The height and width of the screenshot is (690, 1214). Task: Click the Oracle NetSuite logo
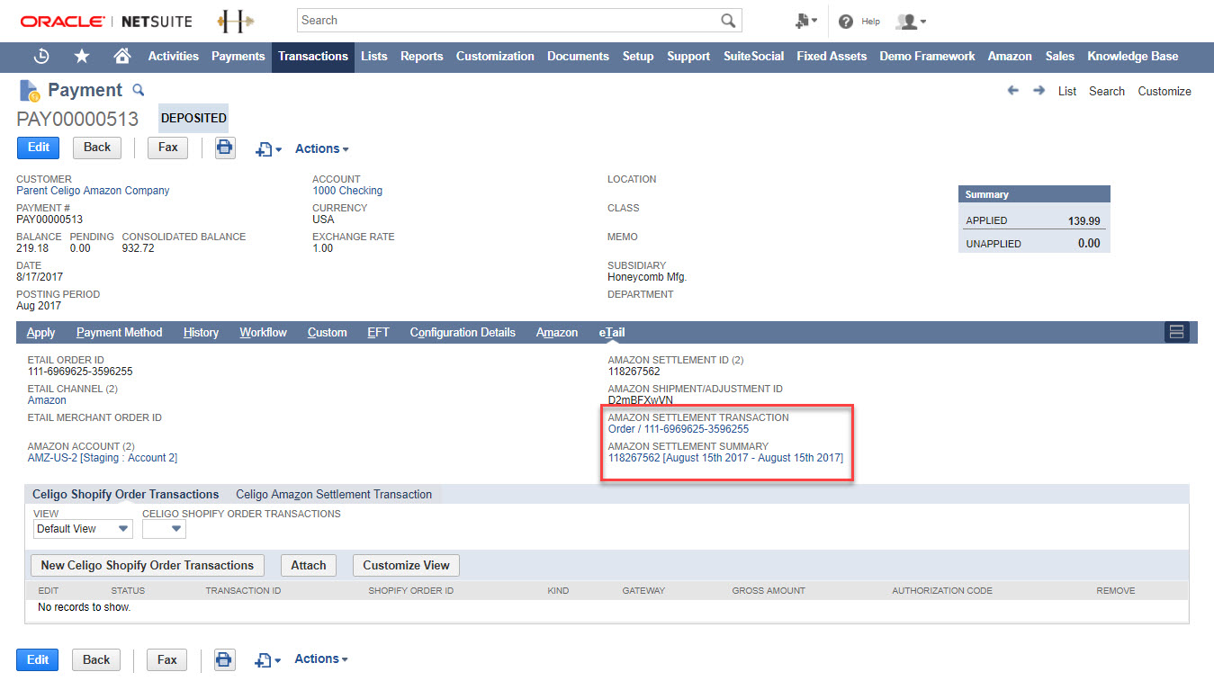tap(105, 21)
